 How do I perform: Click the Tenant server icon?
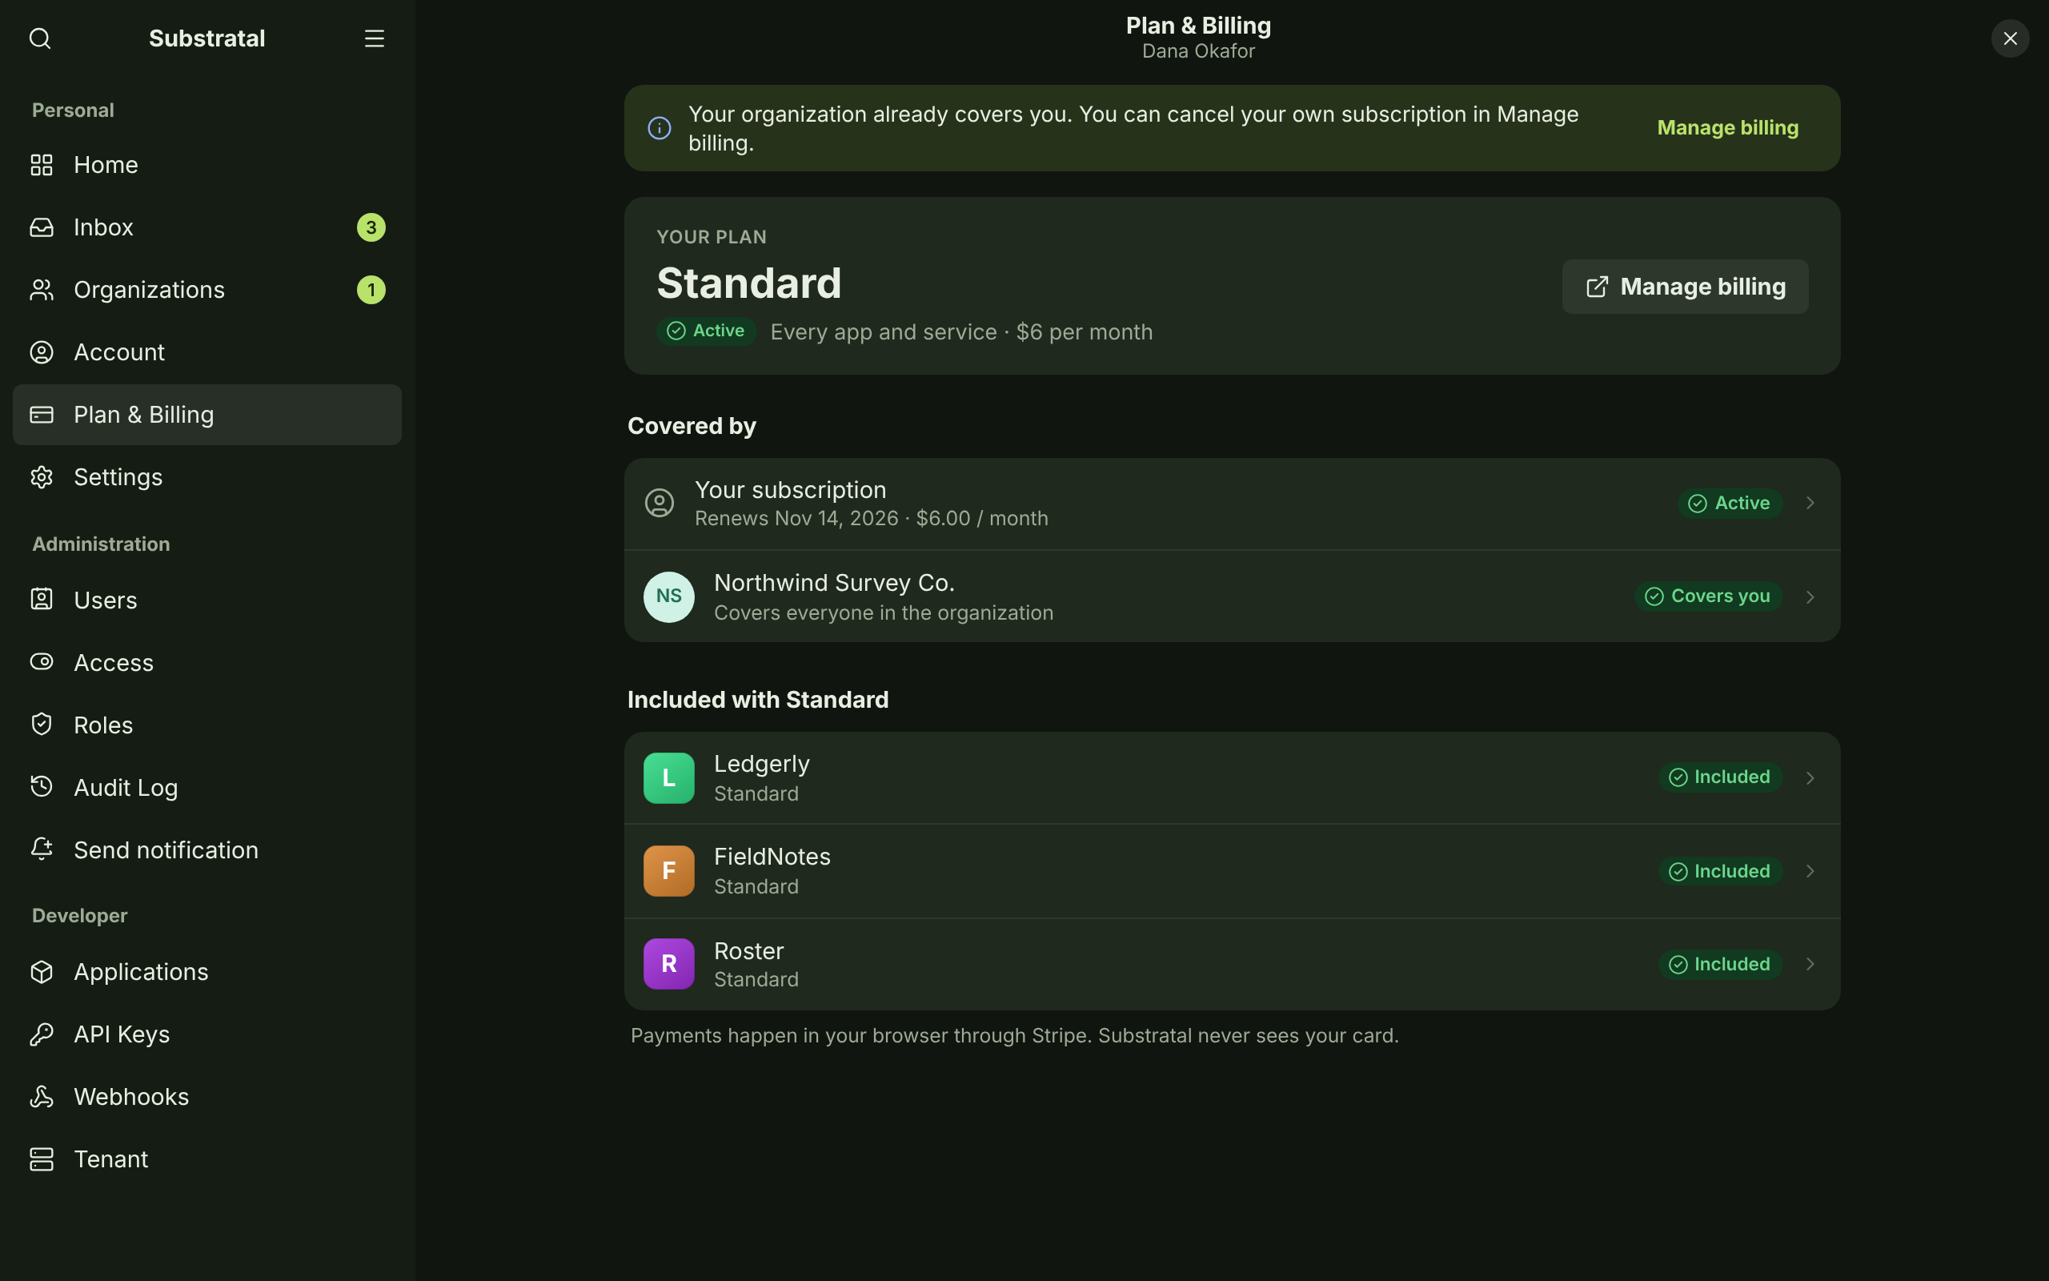(x=42, y=1159)
